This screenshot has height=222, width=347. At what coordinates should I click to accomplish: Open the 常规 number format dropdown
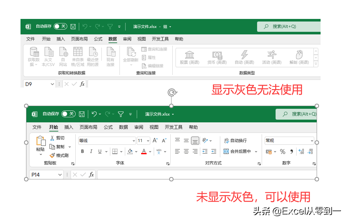click(312, 141)
